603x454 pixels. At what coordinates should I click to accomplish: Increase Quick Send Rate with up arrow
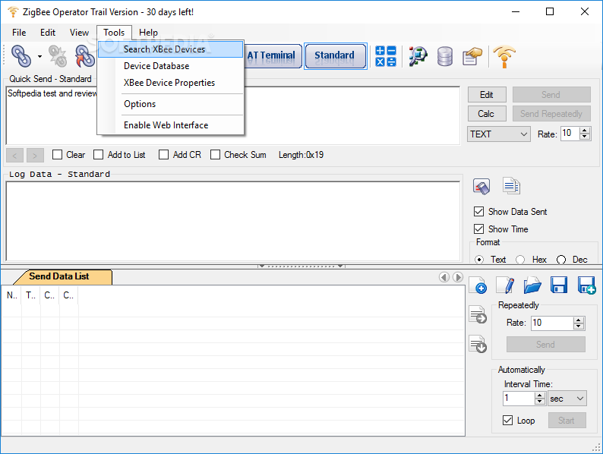pyautogui.click(x=585, y=131)
